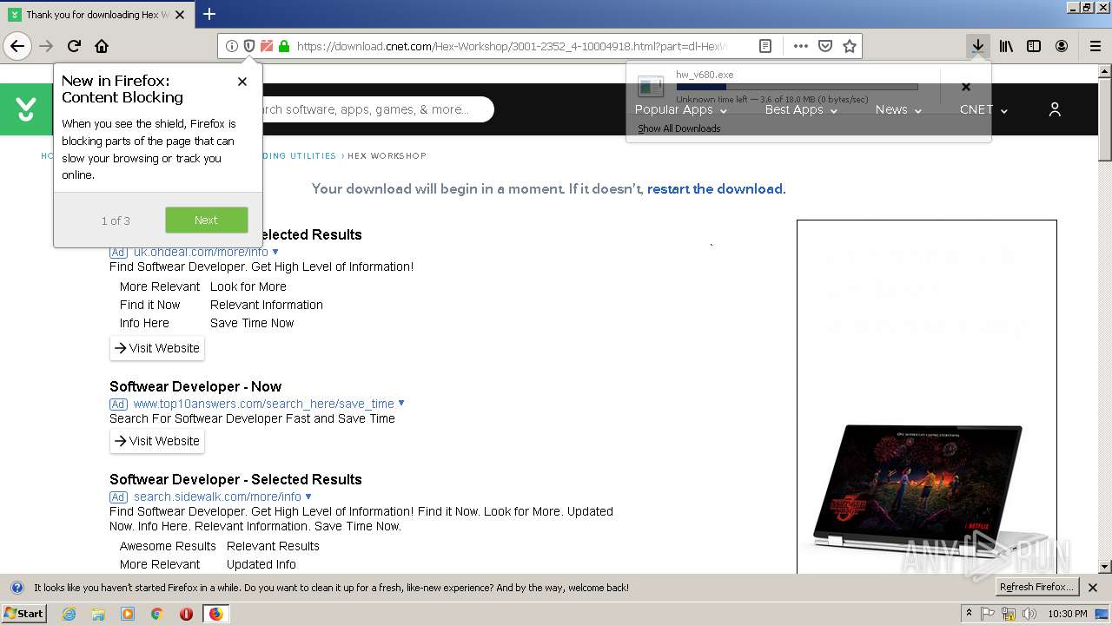This screenshot has width=1112, height=625.
Task: Click HEX WORKSHOP breadcrumb text
Action: pos(387,156)
